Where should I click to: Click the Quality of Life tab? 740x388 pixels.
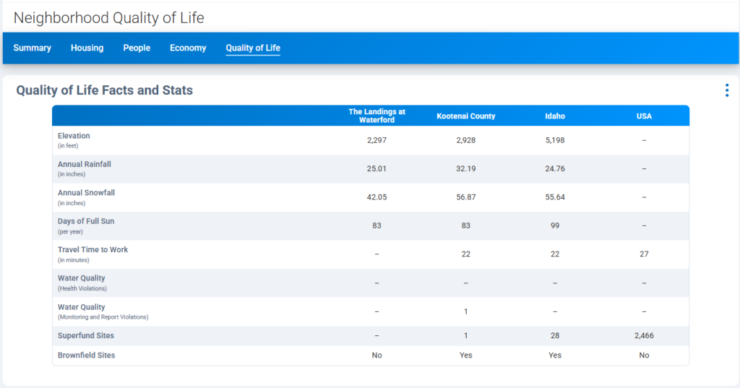[x=253, y=48]
